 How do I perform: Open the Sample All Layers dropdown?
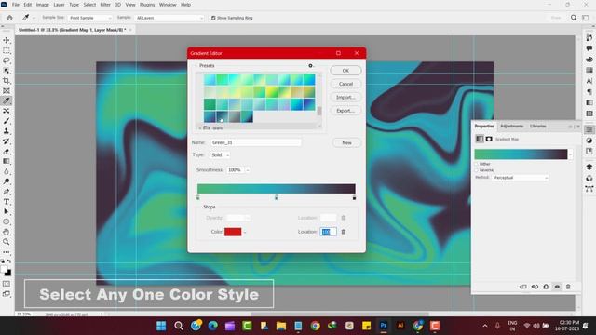(x=169, y=18)
